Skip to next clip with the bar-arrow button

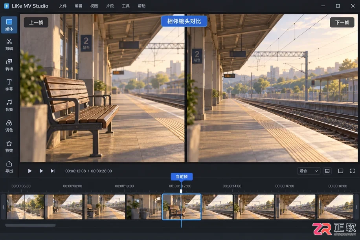click(x=53, y=171)
